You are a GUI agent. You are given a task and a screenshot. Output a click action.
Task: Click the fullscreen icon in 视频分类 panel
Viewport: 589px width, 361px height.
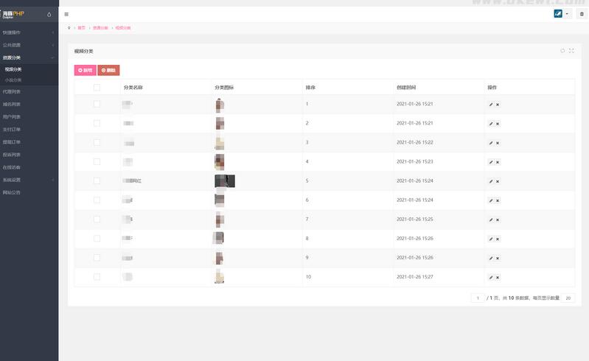(571, 51)
